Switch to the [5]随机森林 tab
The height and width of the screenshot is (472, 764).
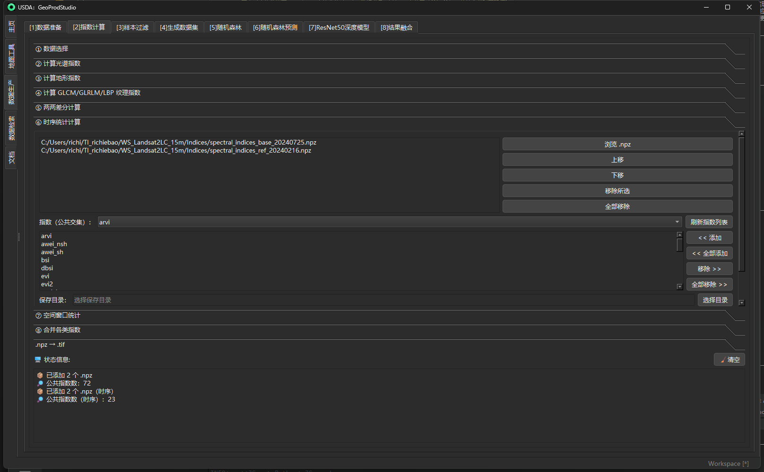(x=226, y=28)
